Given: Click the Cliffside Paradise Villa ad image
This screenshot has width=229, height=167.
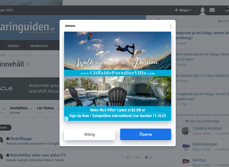Looking at the screenshot, I should click(118, 76).
